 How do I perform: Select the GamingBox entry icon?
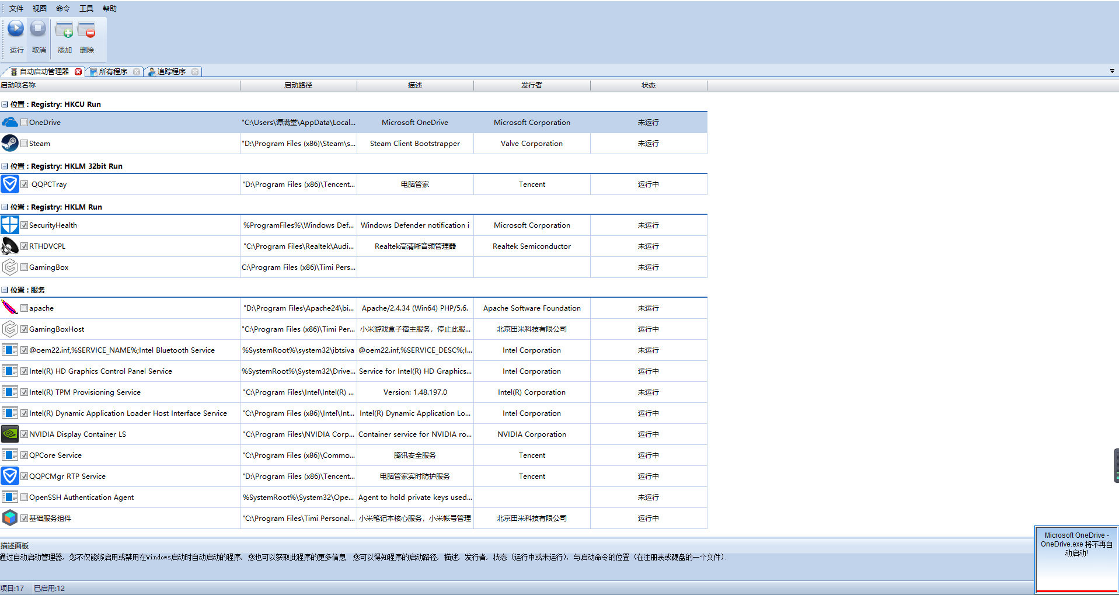pos(10,267)
